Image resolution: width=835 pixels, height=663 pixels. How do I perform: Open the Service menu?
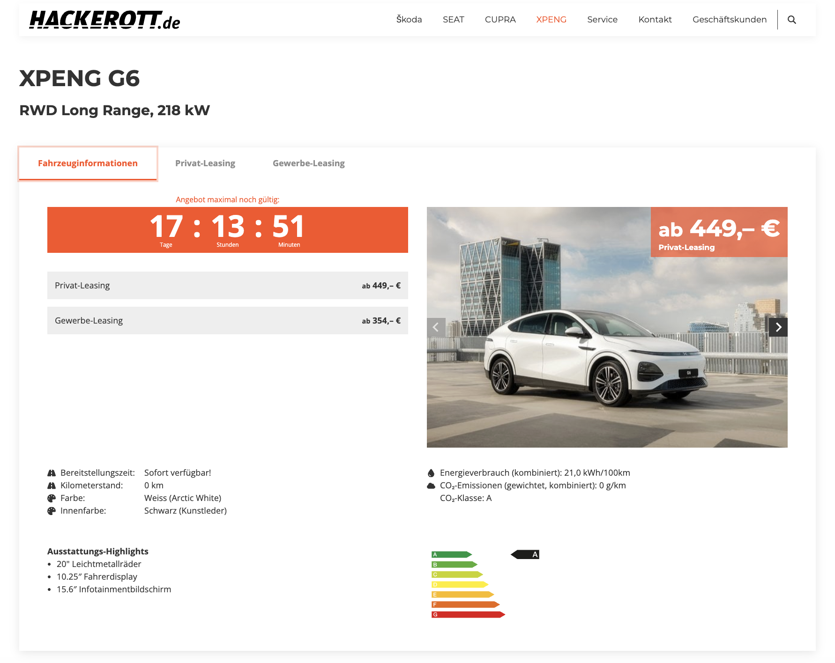coord(602,20)
